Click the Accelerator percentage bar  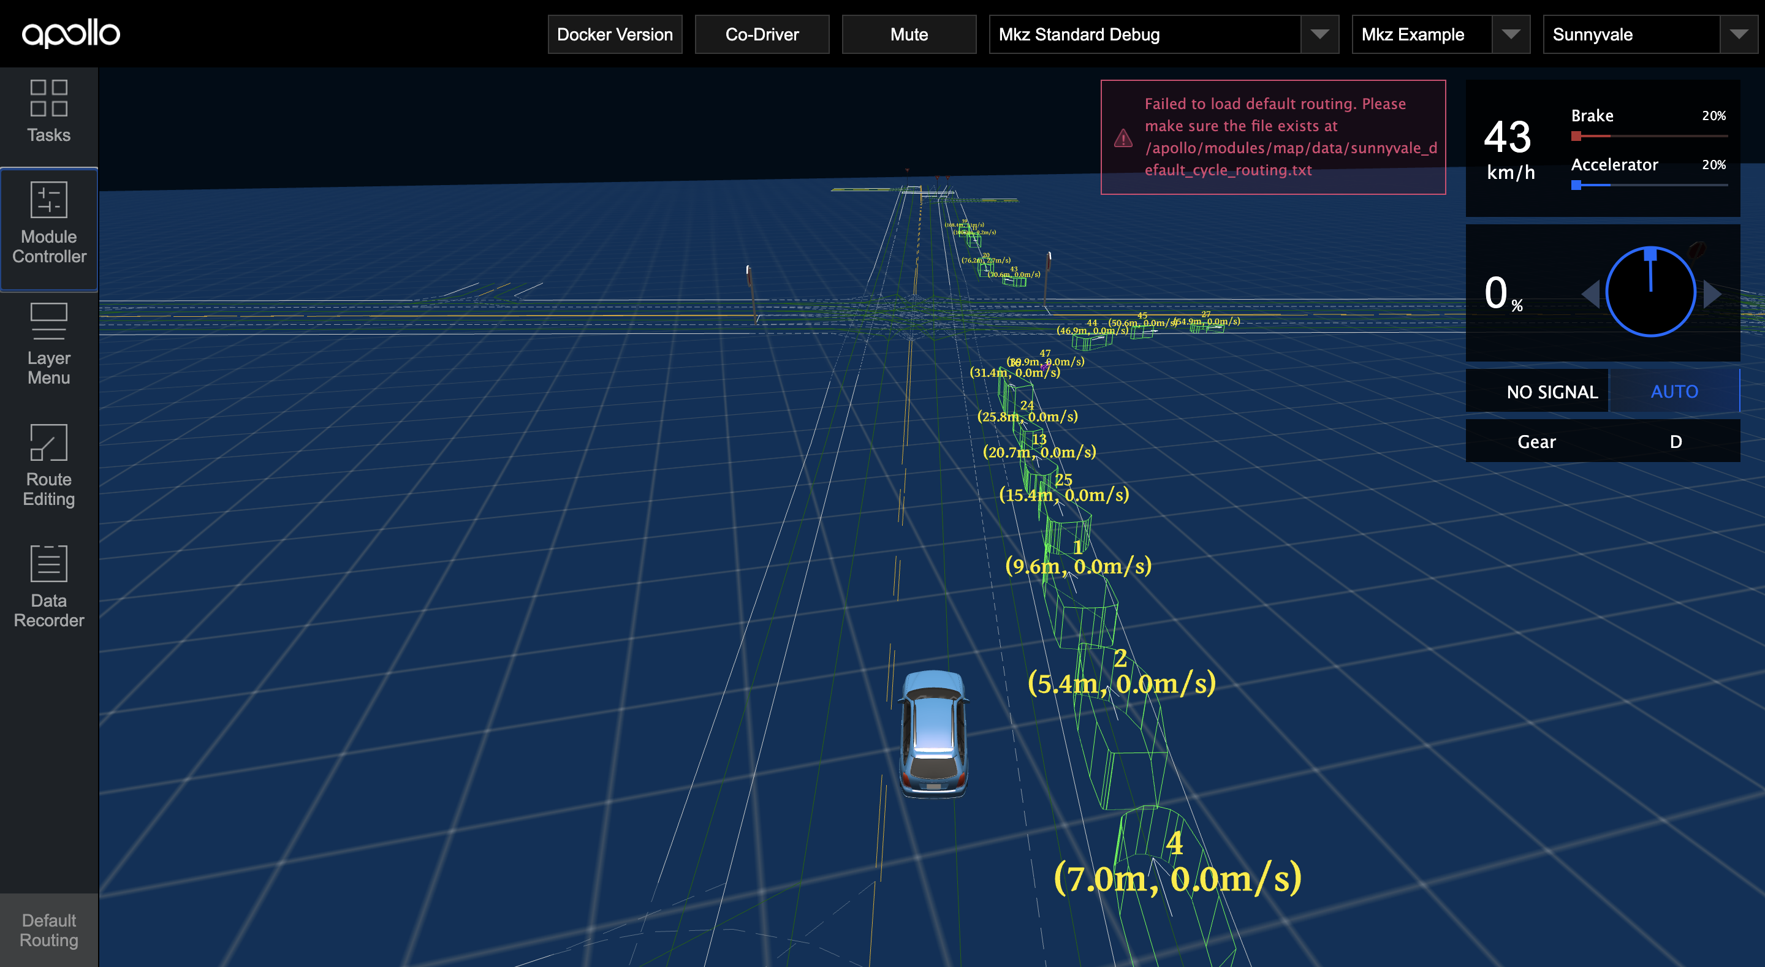1649,185
